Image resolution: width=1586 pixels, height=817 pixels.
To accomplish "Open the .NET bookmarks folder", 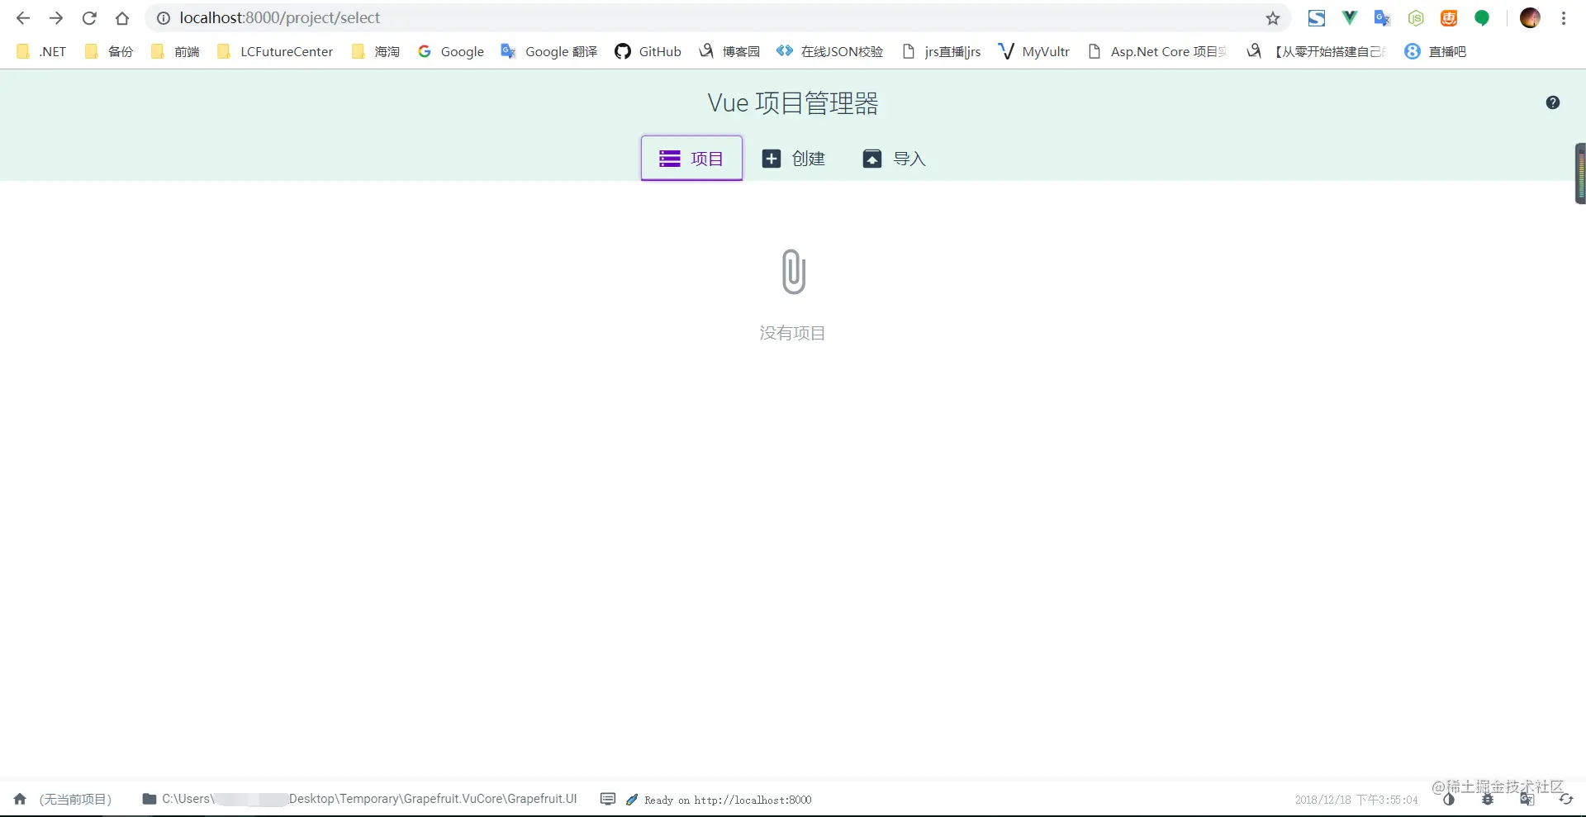I will [41, 51].
